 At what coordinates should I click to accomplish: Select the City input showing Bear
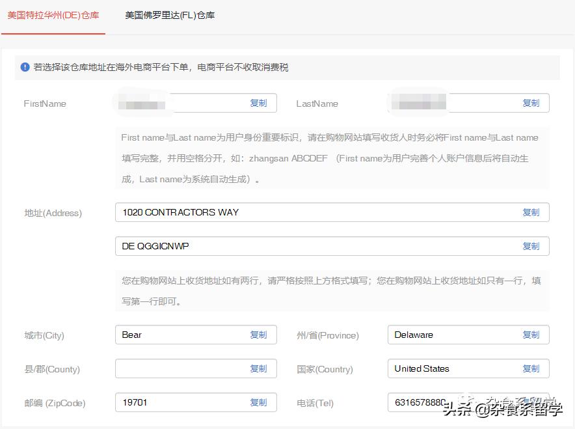(169, 335)
